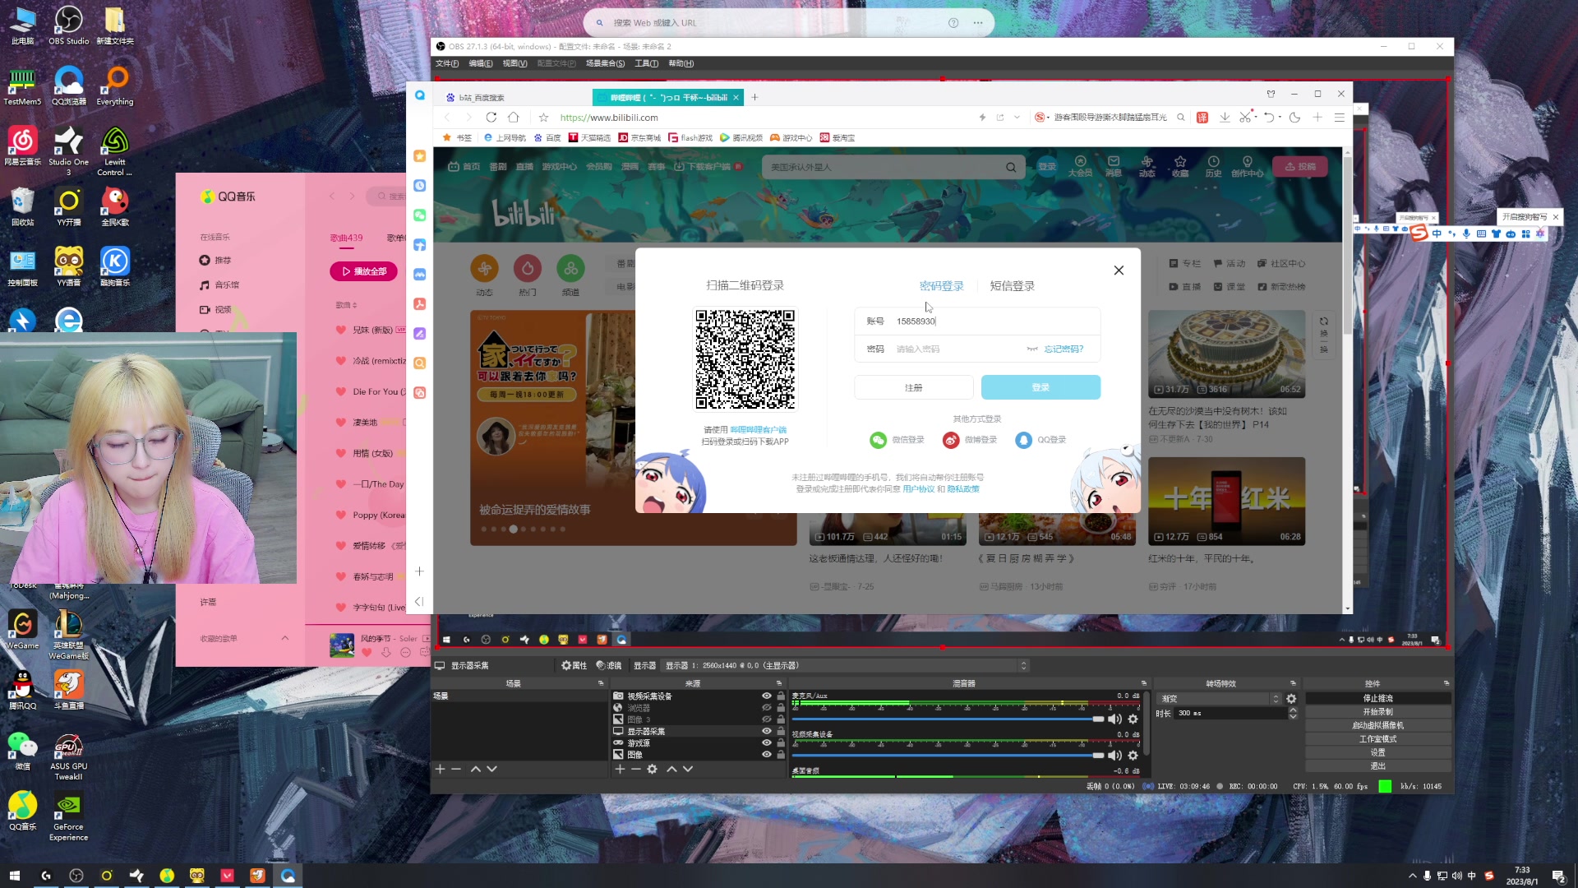Adjust the 麦克风/Aux volume slider

pos(1097,719)
